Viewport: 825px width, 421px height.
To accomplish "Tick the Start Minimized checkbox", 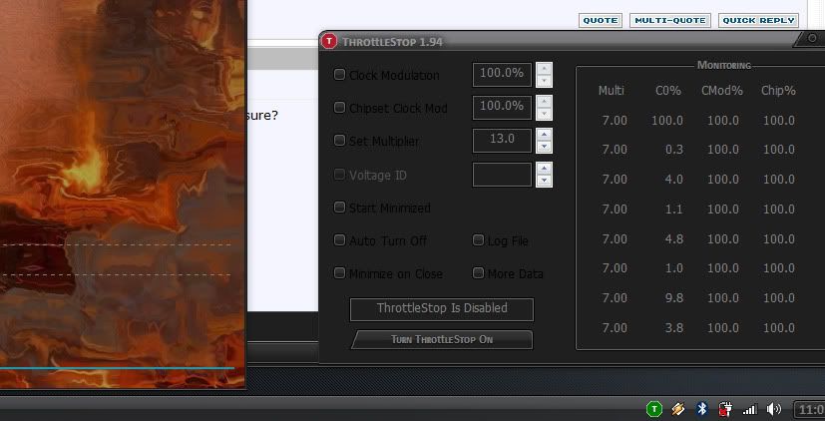I will coord(339,208).
